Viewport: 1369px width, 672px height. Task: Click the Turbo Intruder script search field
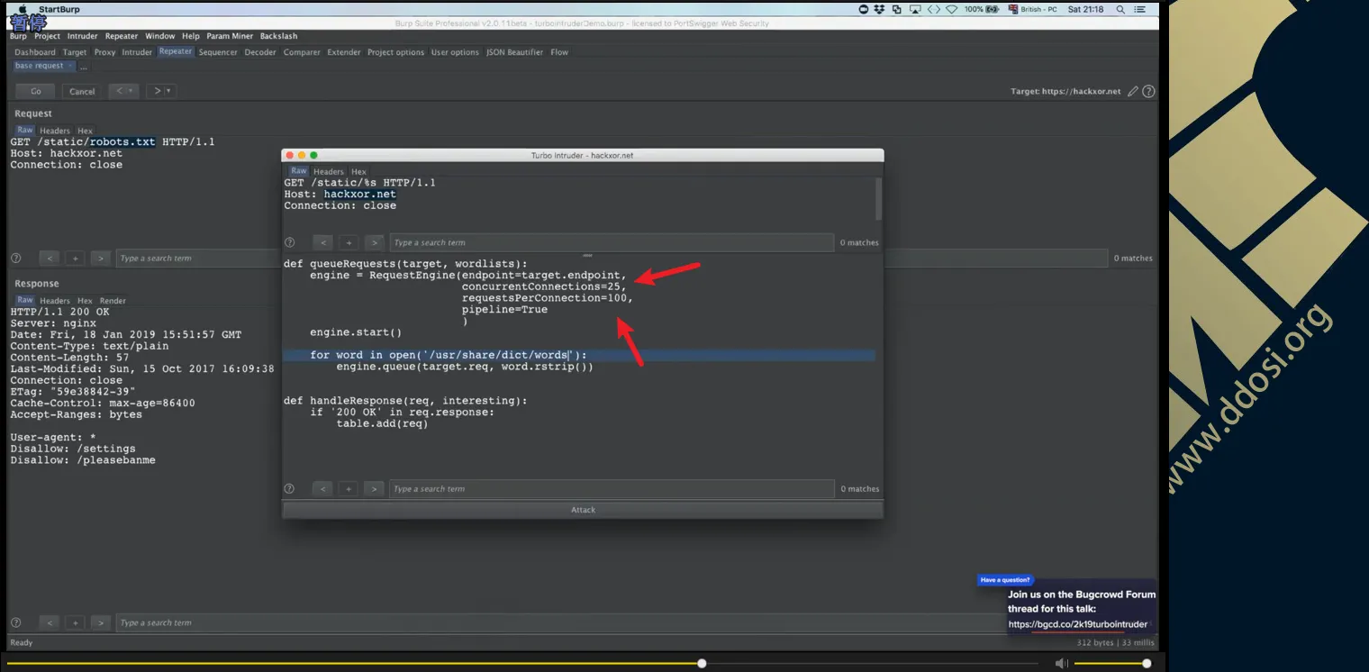click(x=612, y=489)
